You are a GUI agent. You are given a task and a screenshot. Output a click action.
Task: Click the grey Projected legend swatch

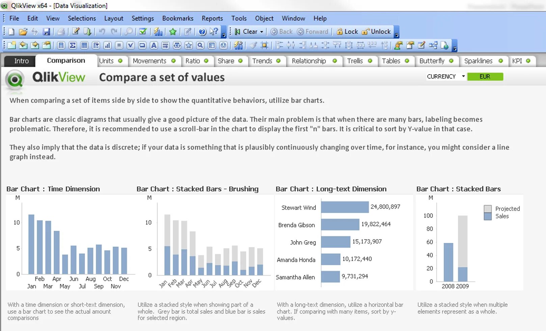tap(488, 209)
